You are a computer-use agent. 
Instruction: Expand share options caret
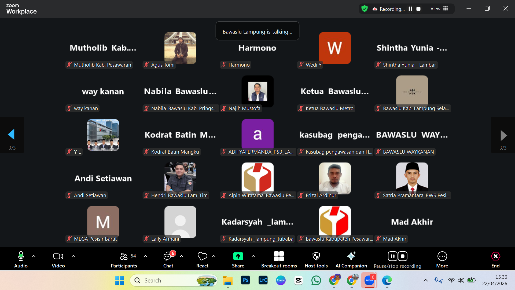point(253,256)
